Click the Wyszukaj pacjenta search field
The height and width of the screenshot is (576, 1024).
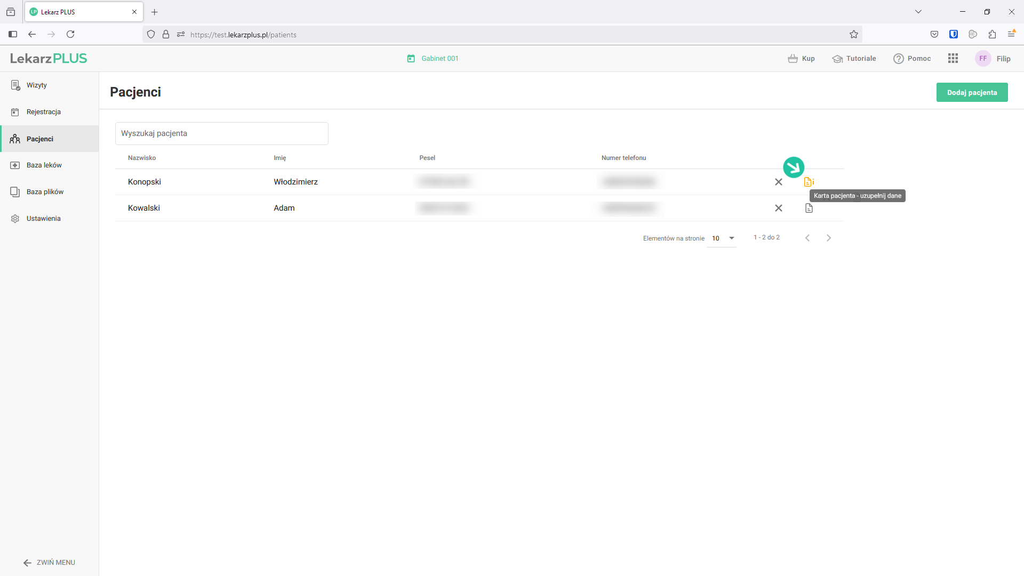coord(221,133)
